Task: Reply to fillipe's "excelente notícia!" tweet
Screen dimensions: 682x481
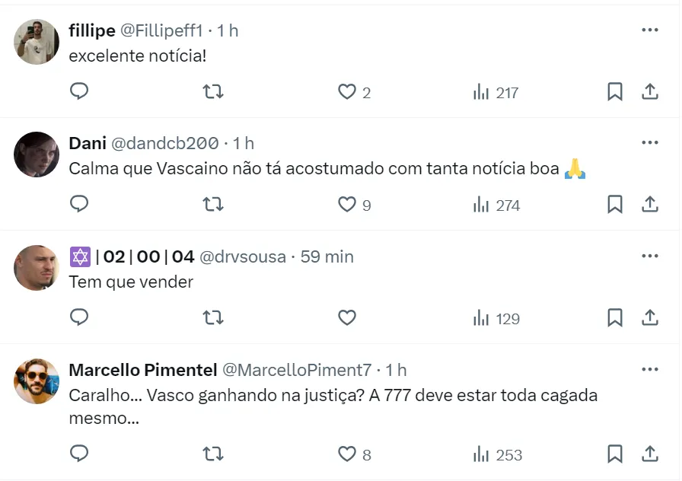Action: [79, 92]
